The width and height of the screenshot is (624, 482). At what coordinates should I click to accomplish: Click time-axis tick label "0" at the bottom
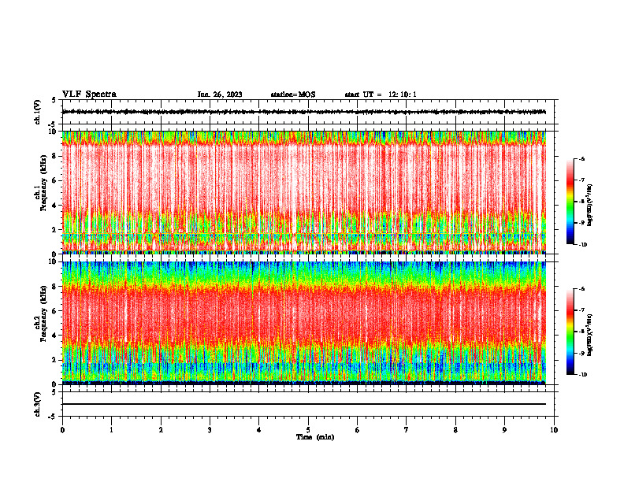click(x=62, y=430)
